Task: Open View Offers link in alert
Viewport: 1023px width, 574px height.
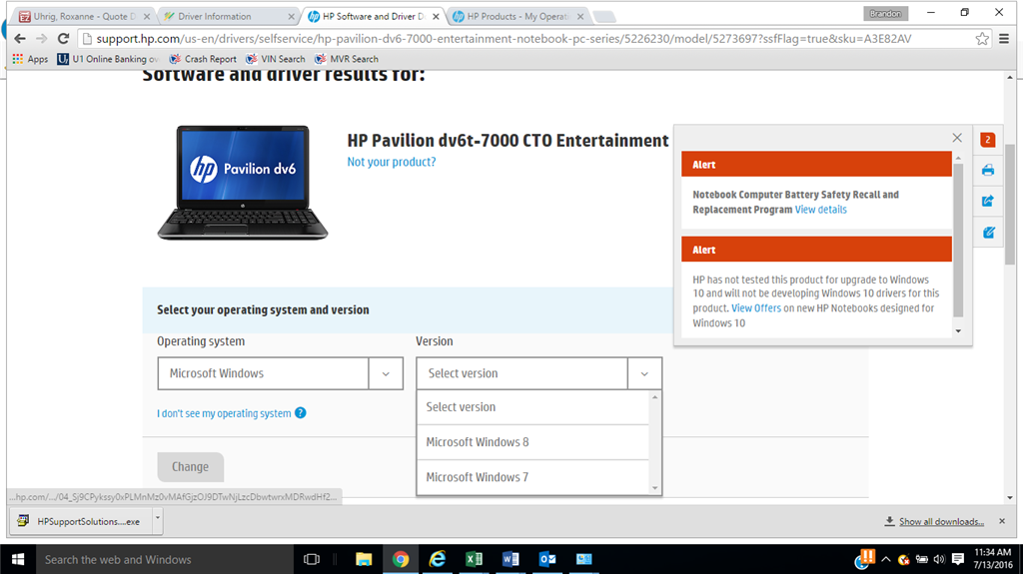Action: pos(756,307)
